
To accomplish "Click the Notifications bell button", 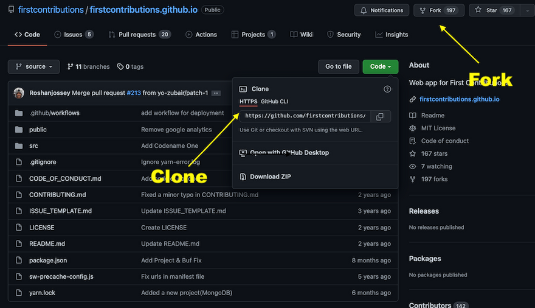I will click(x=381, y=10).
